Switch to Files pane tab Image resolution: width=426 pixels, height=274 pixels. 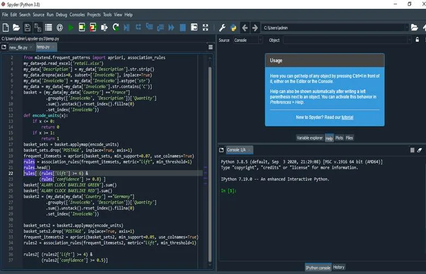[350, 138]
